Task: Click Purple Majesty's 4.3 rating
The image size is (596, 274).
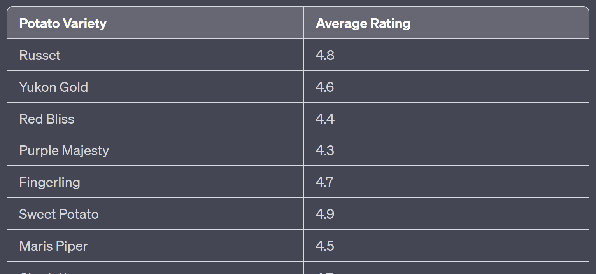Action: 325,150
